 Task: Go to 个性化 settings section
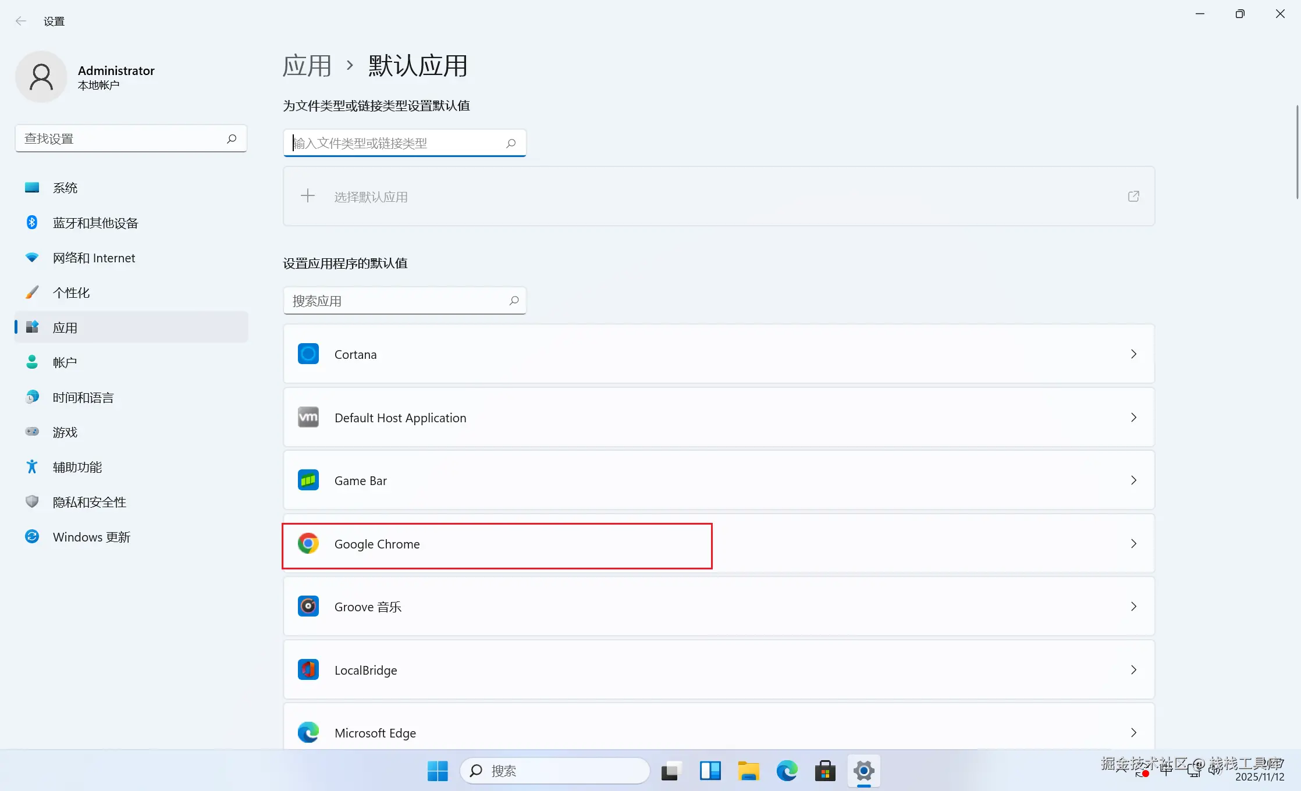coord(71,293)
